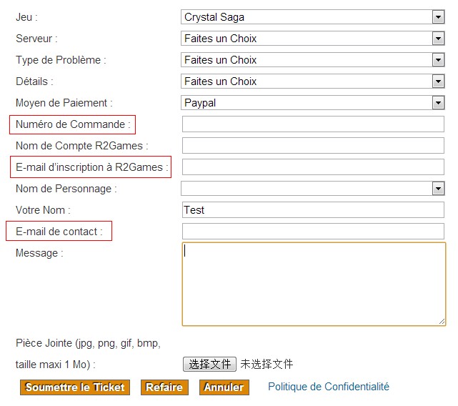Expand the Serveur dropdown list
Viewport: 458px width, 406px height.
point(312,39)
